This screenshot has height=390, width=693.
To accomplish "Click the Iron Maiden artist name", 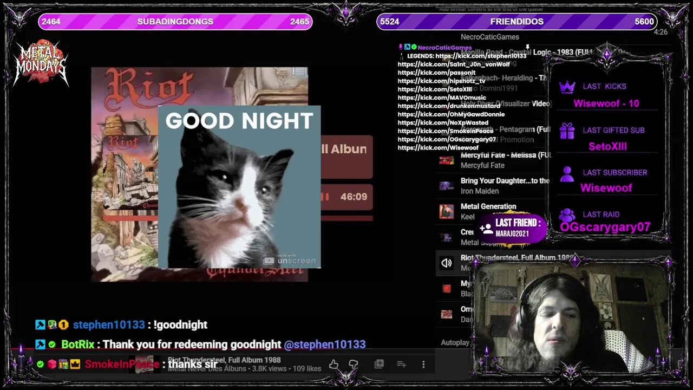I will coord(480,191).
